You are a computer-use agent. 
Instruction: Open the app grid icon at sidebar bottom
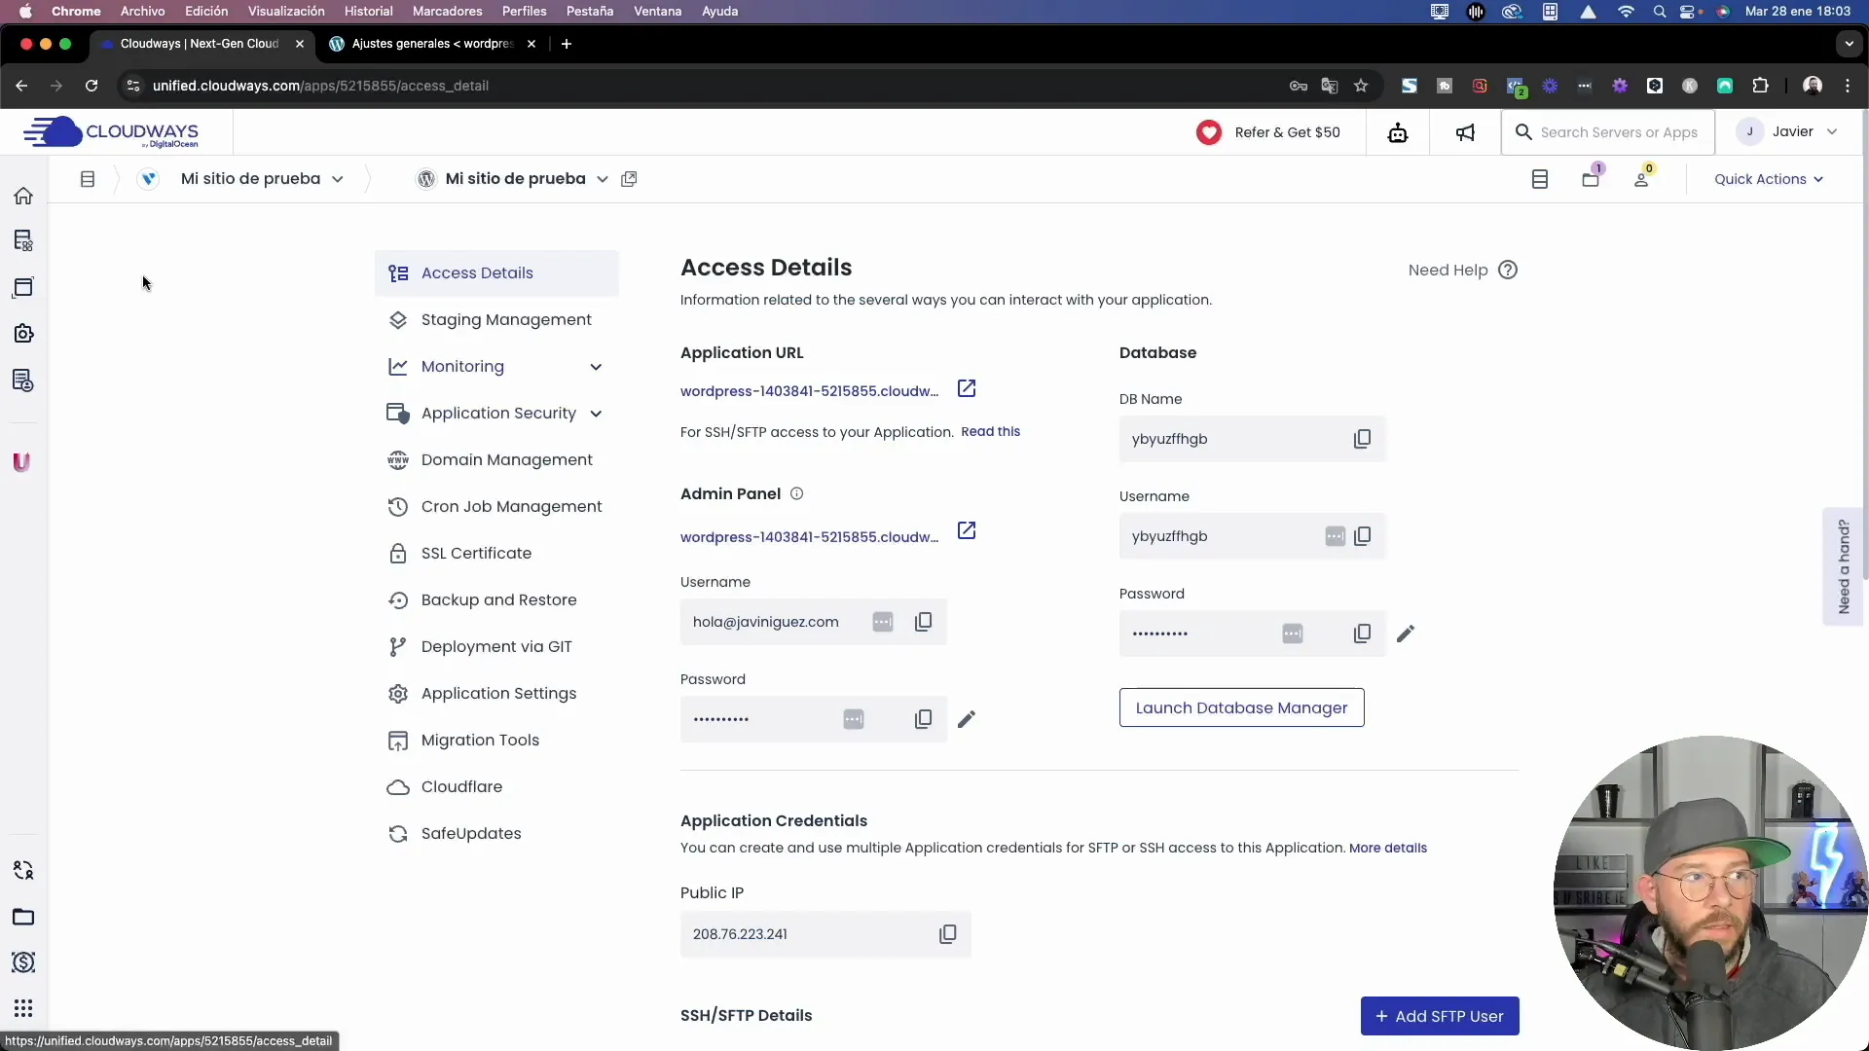tap(23, 1008)
